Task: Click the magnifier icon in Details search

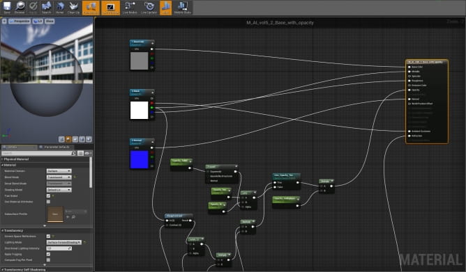Action: click(73, 153)
